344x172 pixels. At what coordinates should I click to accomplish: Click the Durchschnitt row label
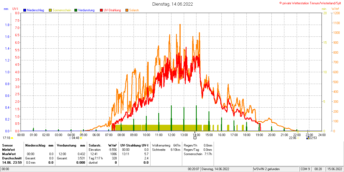[x=12, y=158]
